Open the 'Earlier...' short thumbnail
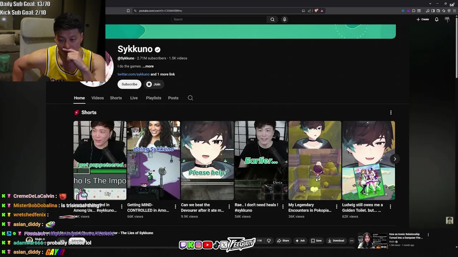The height and width of the screenshot is (257, 458). click(261, 160)
